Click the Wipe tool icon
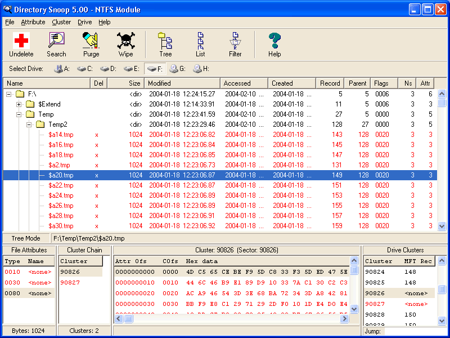 (125, 41)
